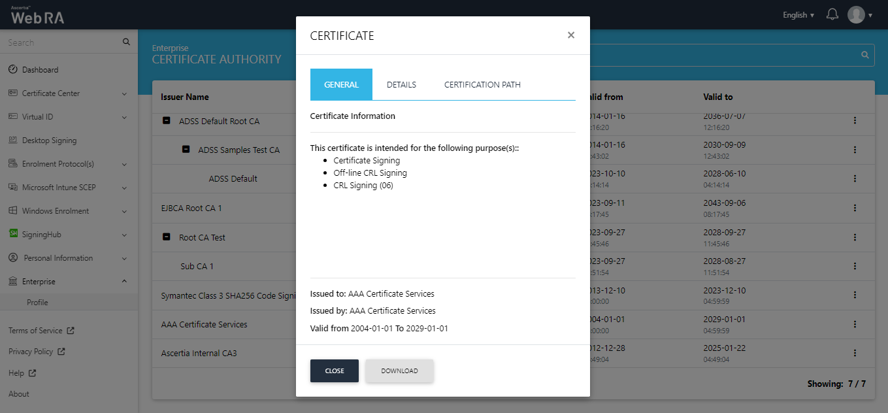Open the English language dropdown
888x413 pixels.
tap(798, 15)
